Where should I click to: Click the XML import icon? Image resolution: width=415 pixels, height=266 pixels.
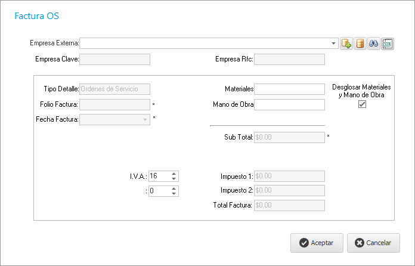(388, 44)
